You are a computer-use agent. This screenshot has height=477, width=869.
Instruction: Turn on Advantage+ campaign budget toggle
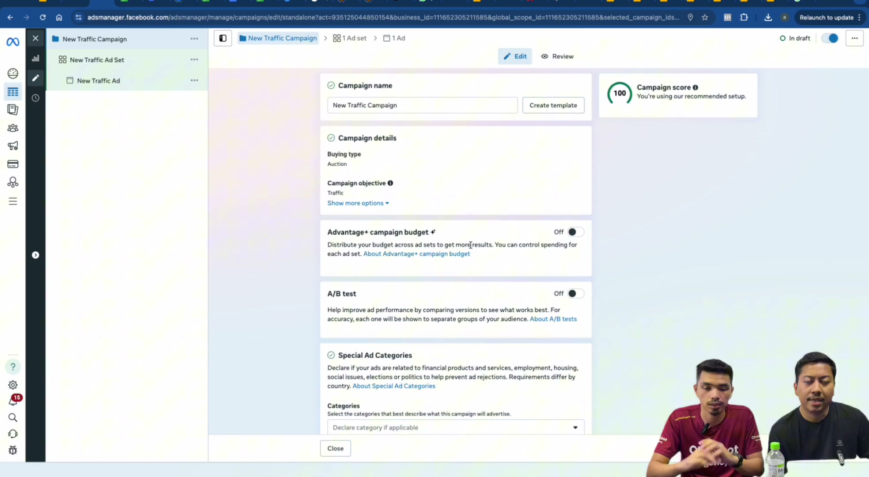coord(575,232)
